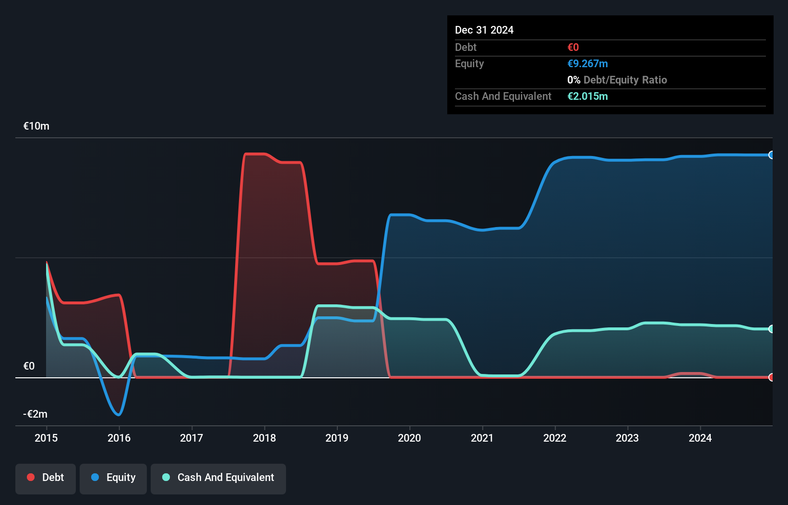This screenshot has height=505, width=788.
Task: Toggle Cash And Equivalent legend button
Action: (x=218, y=479)
